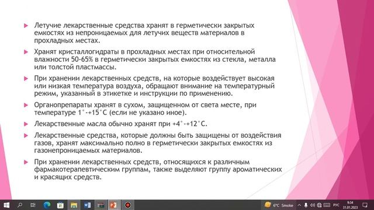374x210 pixels.
Task: Expand hidden system tray icons chevron
Action: click(x=299, y=205)
